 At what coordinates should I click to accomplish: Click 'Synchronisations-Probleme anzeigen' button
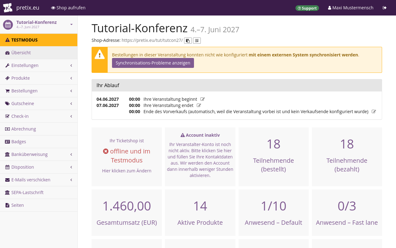[x=153, y=63]
